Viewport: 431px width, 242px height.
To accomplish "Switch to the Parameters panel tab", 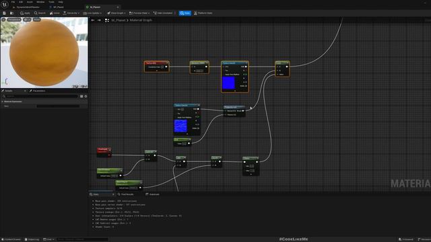I will point(38,91).
